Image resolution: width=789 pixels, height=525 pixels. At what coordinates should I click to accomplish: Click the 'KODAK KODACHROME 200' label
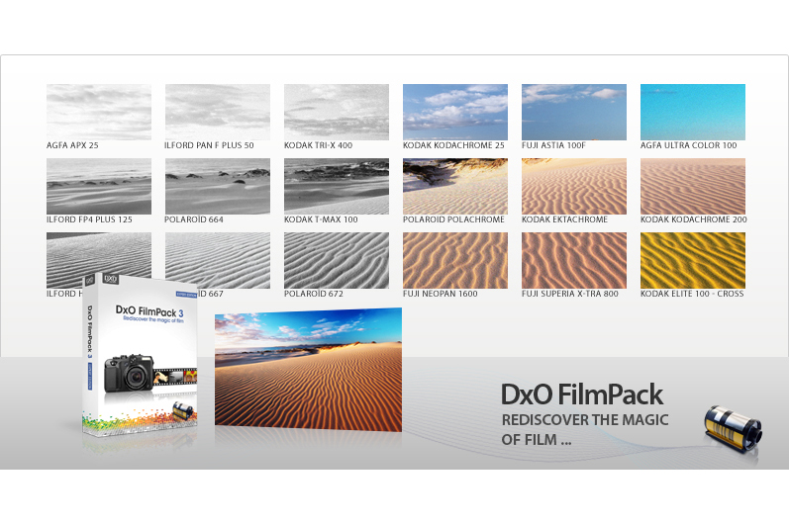[693, 219]
